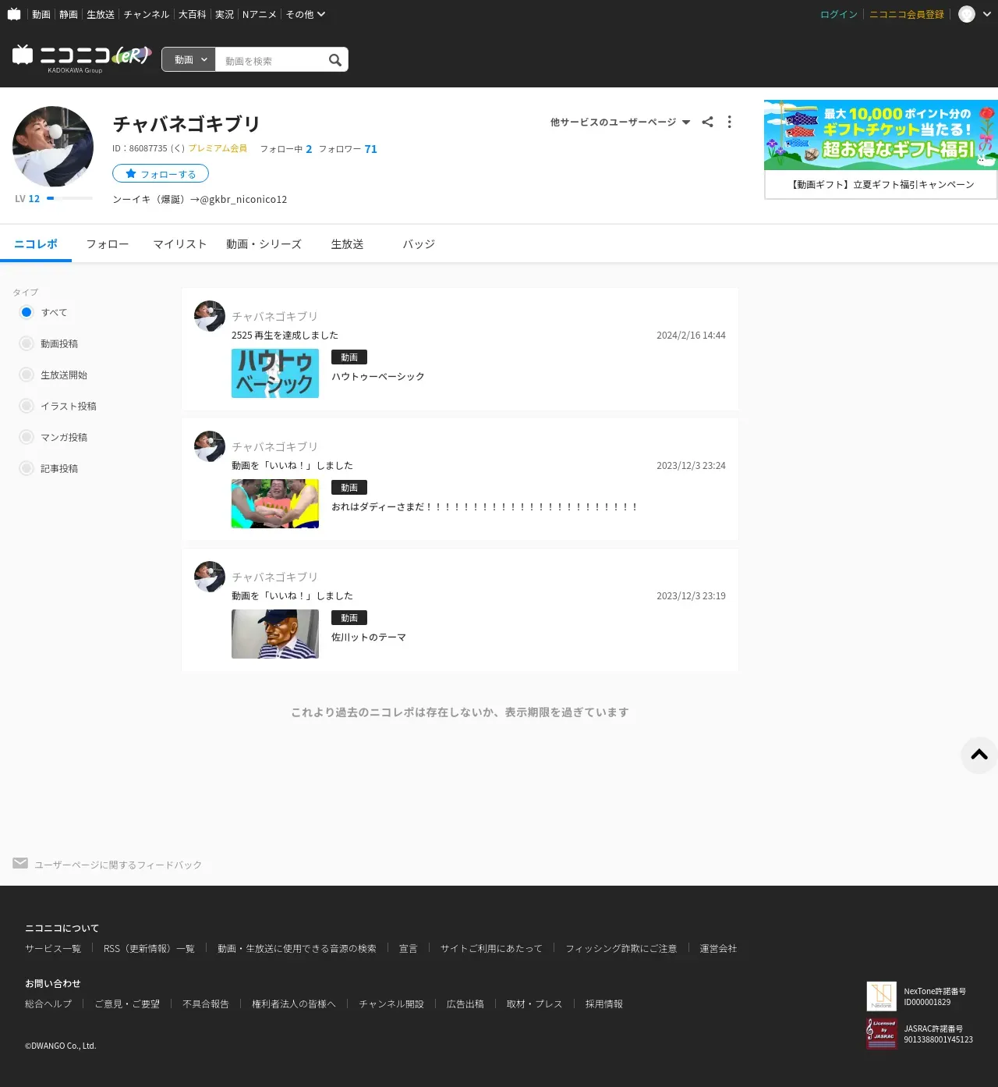Image resolution: width=998 pixels, height=1087 pixels.
Task: Click the Niconico logo in header
Action: [x=81, y=57]
